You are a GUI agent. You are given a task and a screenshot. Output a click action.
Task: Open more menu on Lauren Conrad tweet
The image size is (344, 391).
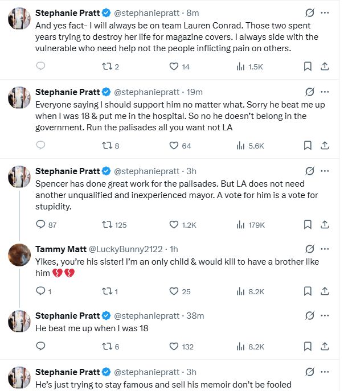[325, 13]
